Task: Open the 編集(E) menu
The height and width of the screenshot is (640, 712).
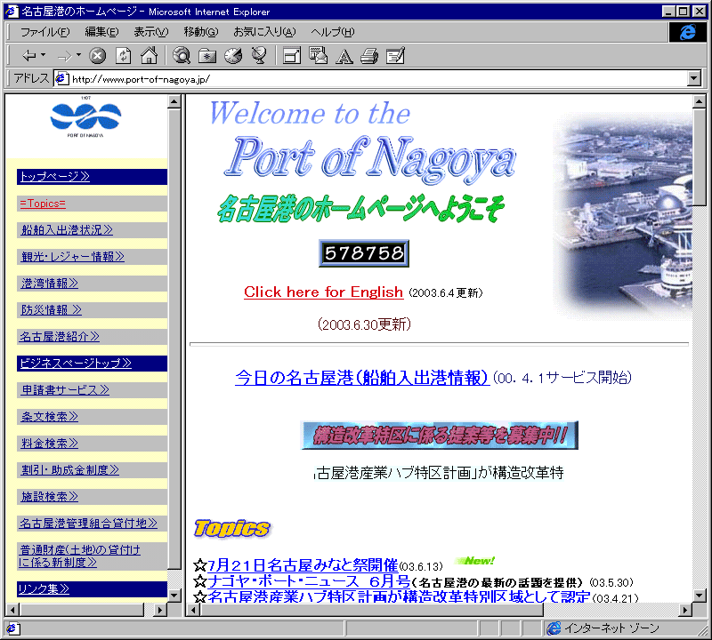Action: click(101, 32)
